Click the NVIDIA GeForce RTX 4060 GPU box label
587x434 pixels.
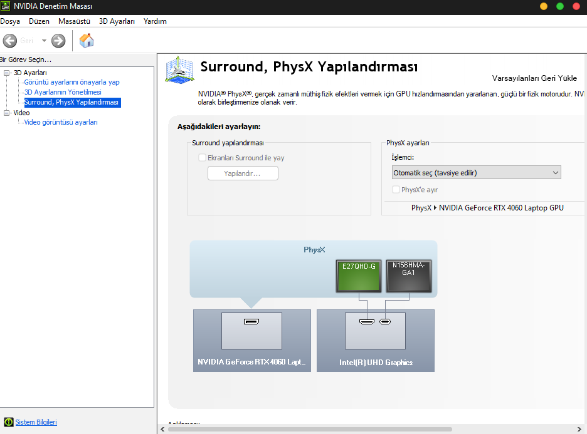[251, 362]
